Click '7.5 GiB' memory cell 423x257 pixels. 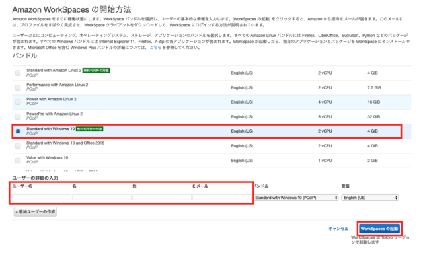tap(374, 88)
